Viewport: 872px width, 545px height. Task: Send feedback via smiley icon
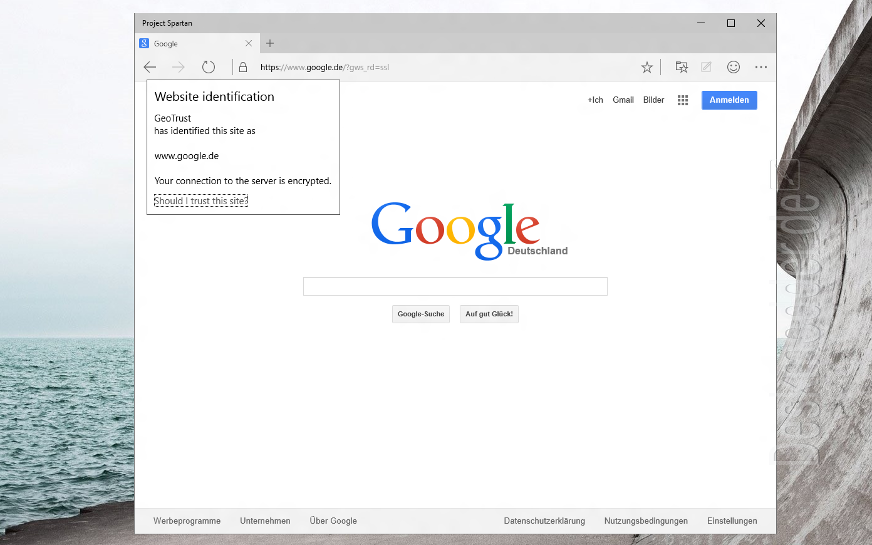734,67
